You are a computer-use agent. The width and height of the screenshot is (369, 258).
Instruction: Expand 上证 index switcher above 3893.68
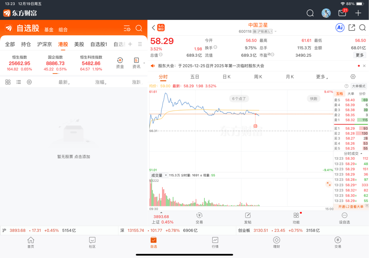click(161, 213)
